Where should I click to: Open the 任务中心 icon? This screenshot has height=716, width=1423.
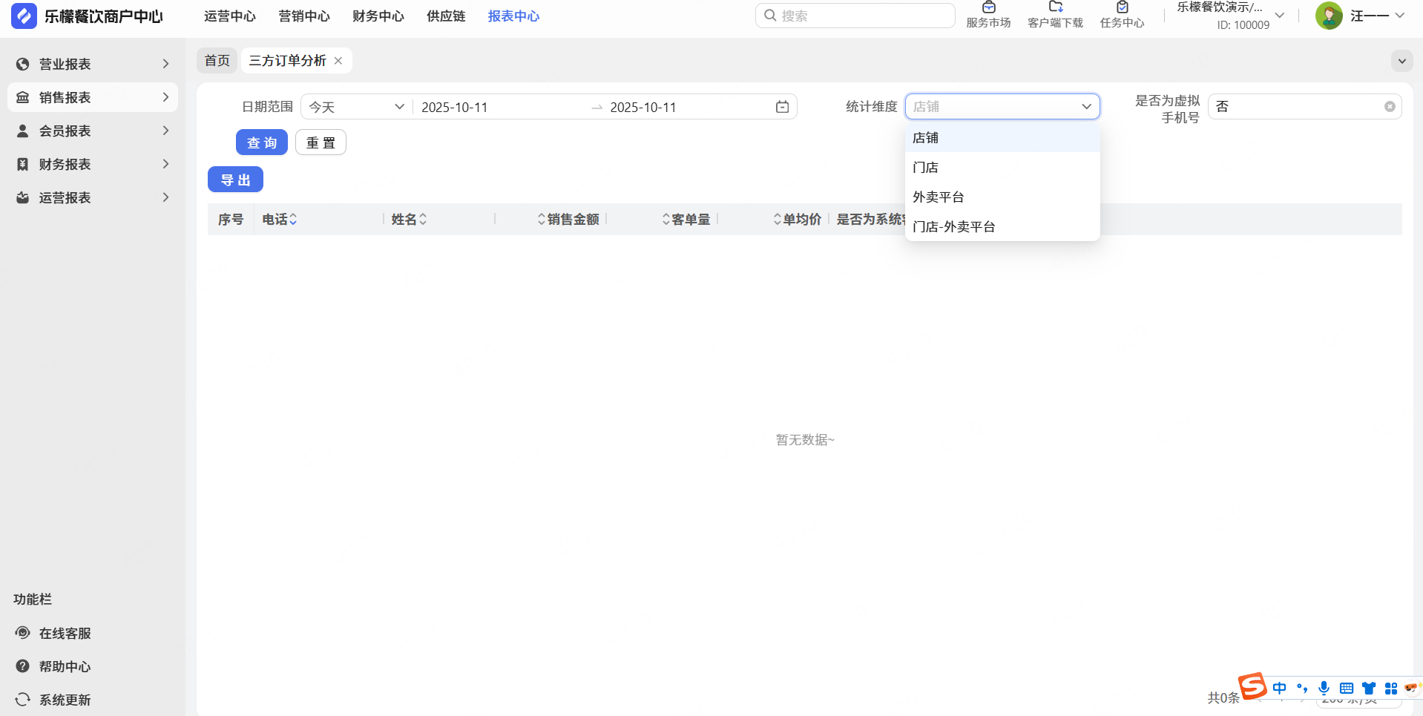click(x=1122, y=7)
